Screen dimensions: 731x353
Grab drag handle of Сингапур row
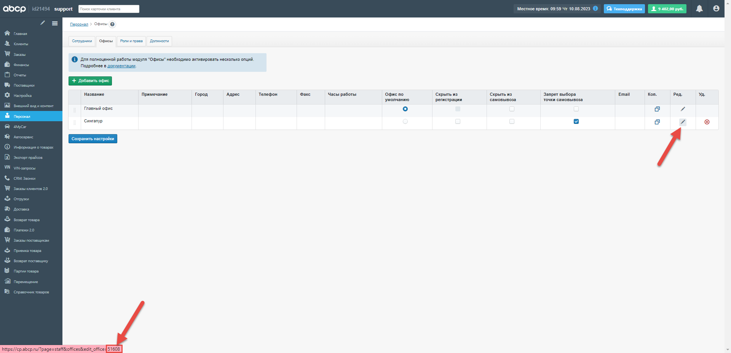[75, 123]
